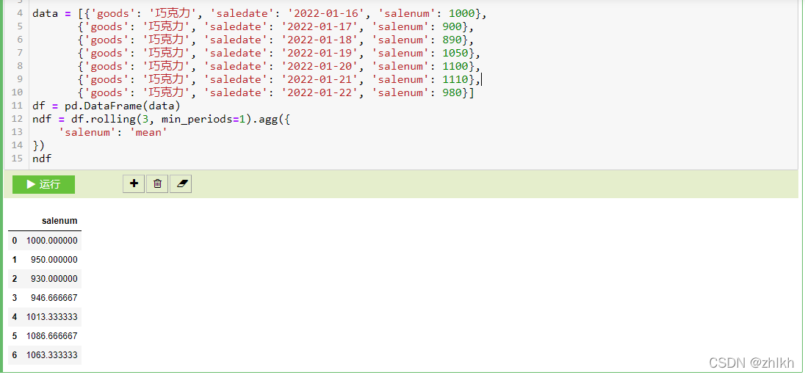Click row index 2 in output table
Screen dimensions: 805x375
(x=15, y=279)
